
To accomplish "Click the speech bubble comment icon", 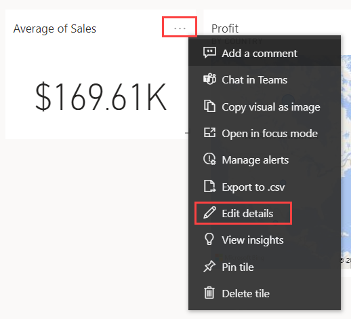I will [x=209, y=52].
